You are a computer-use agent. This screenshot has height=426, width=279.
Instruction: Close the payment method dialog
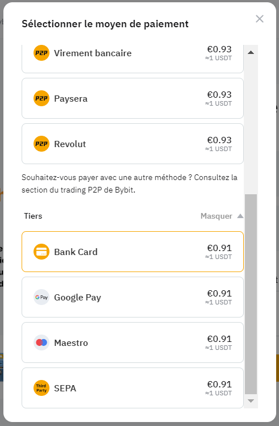260,19
